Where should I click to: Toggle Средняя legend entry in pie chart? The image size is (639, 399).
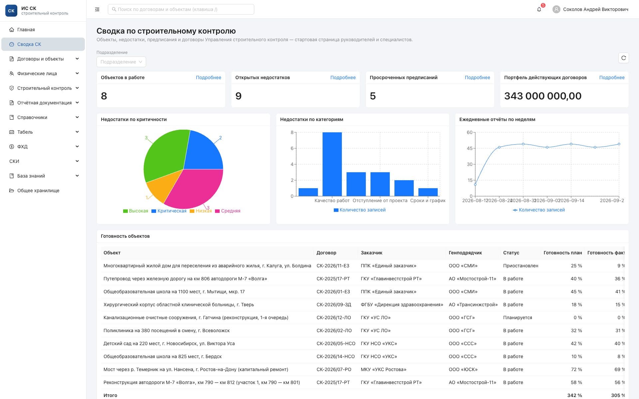pyautogui.click(x=228, y=211)
